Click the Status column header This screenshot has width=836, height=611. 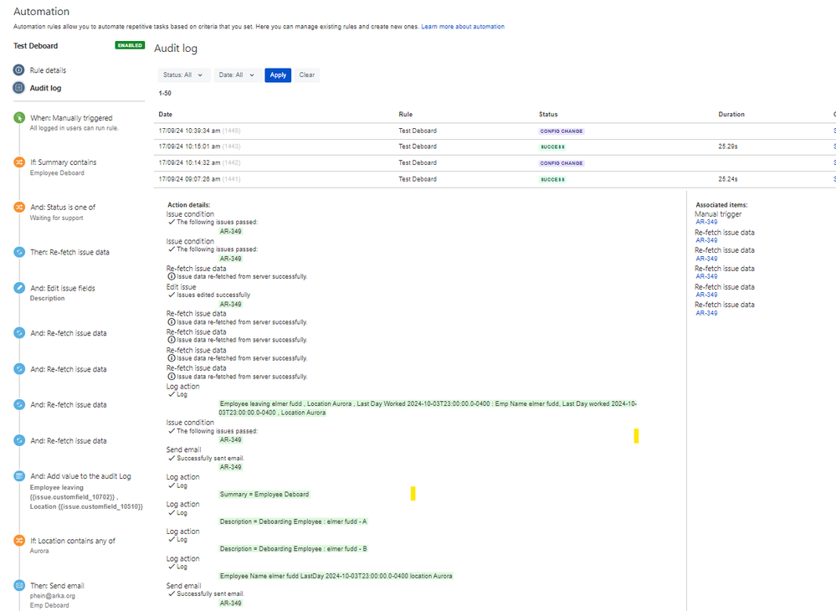[x=548, y=114]
